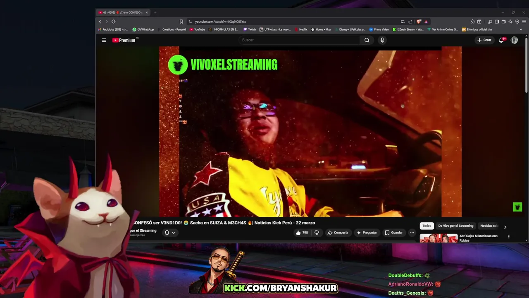Submit search with the magnifier button
This screenshot has width=529, height=298.
pos(367,40)
